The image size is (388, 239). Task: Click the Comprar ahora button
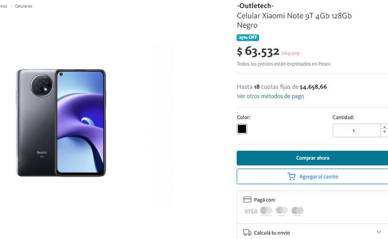pos(312,158)
